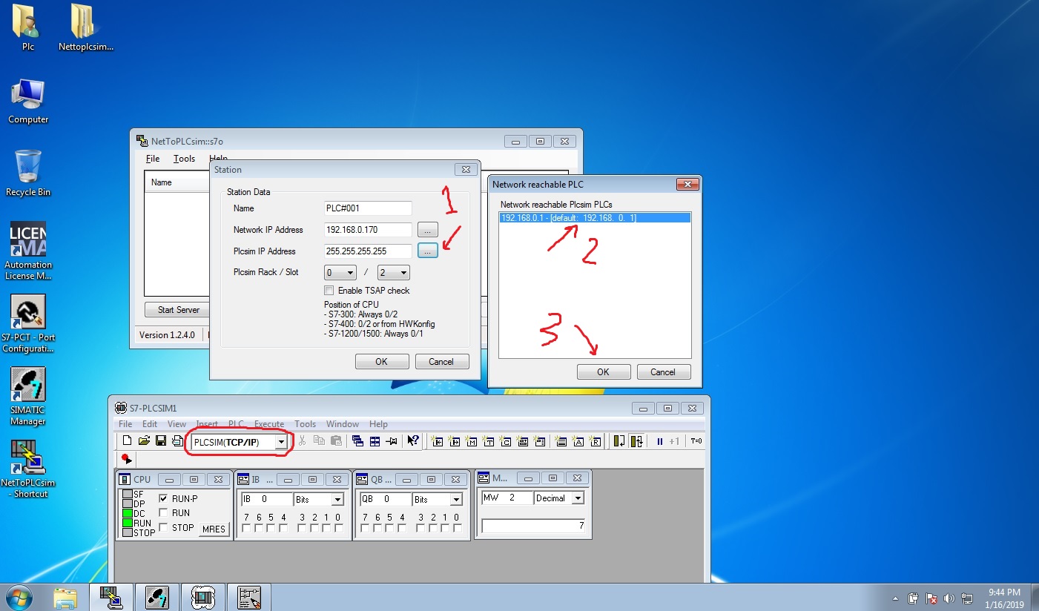Open the MW format dropdown set to Decimal
The height and width of the screenshot is (611, 1039).
pos(578,498)
